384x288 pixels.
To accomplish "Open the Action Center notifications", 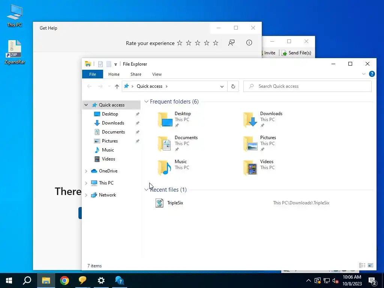I will click(372, 280).
